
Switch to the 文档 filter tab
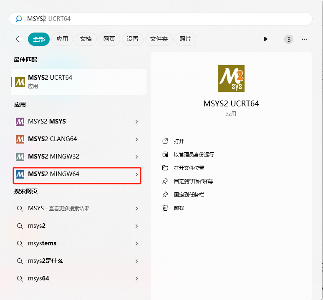click(x=86, y=39)
